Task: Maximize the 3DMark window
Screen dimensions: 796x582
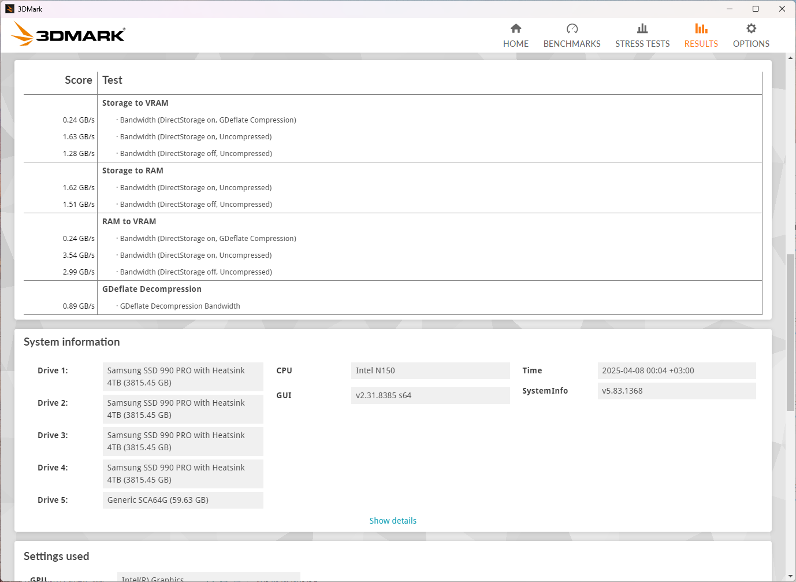Action: (755, 9)
